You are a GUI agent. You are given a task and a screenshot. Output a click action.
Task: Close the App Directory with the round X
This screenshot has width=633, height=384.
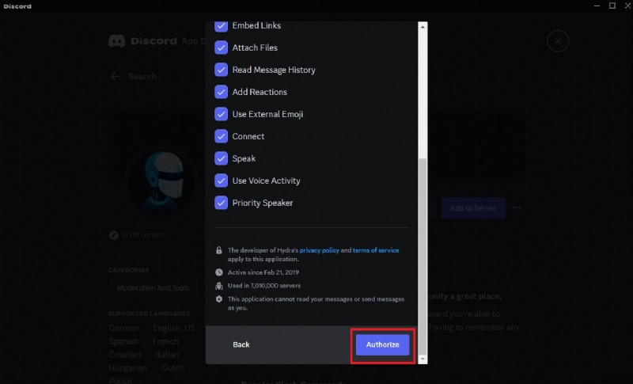tap(558, 41)
